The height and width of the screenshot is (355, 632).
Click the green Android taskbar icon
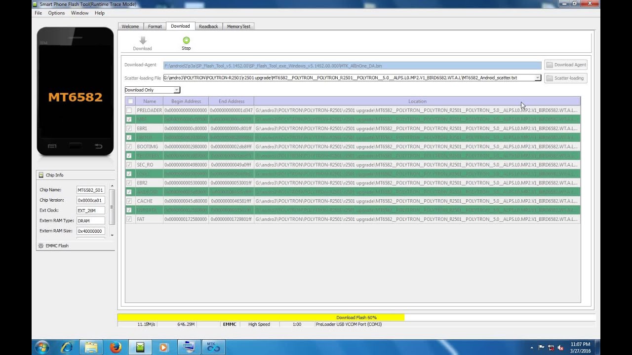point(140,347)
